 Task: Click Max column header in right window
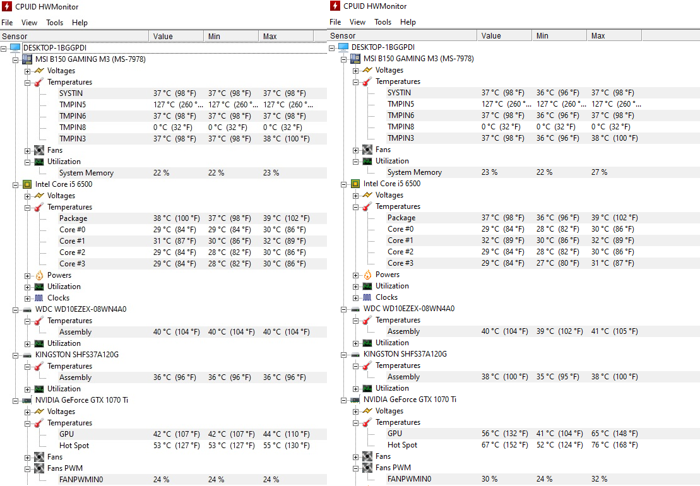coord(614,36)
